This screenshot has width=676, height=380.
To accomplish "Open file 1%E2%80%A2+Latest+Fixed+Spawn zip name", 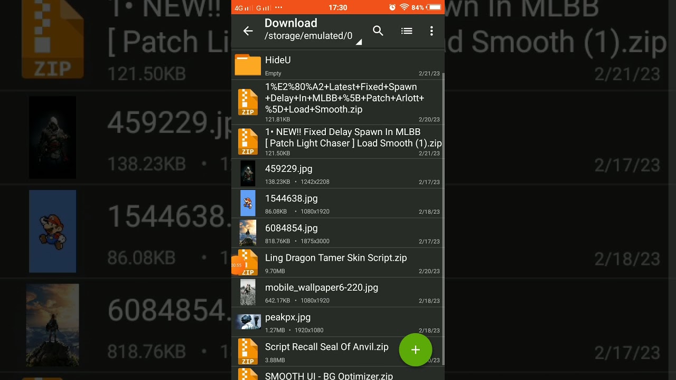I will pos(344,98).
